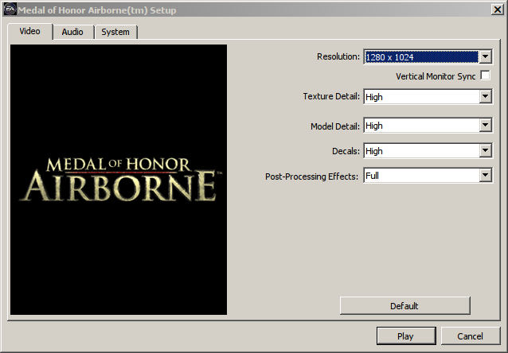This screenshot has width=508, height=353.
Task: Click the Model Detail: label
Action: (335, 126)
